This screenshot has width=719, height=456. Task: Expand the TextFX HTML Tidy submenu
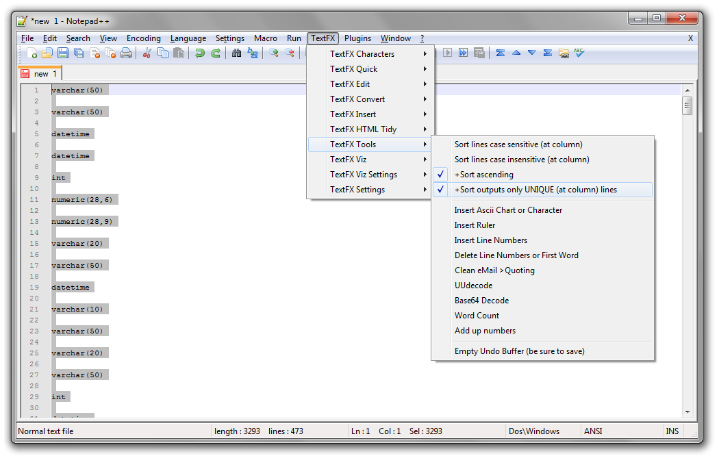[x=370, y=129]
